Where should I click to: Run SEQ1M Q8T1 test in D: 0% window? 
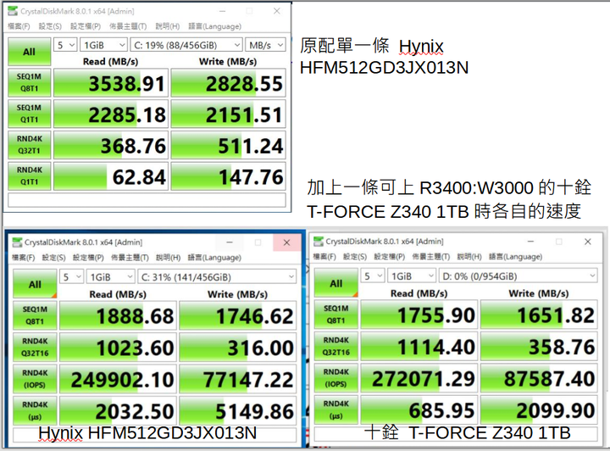(336, 315)
